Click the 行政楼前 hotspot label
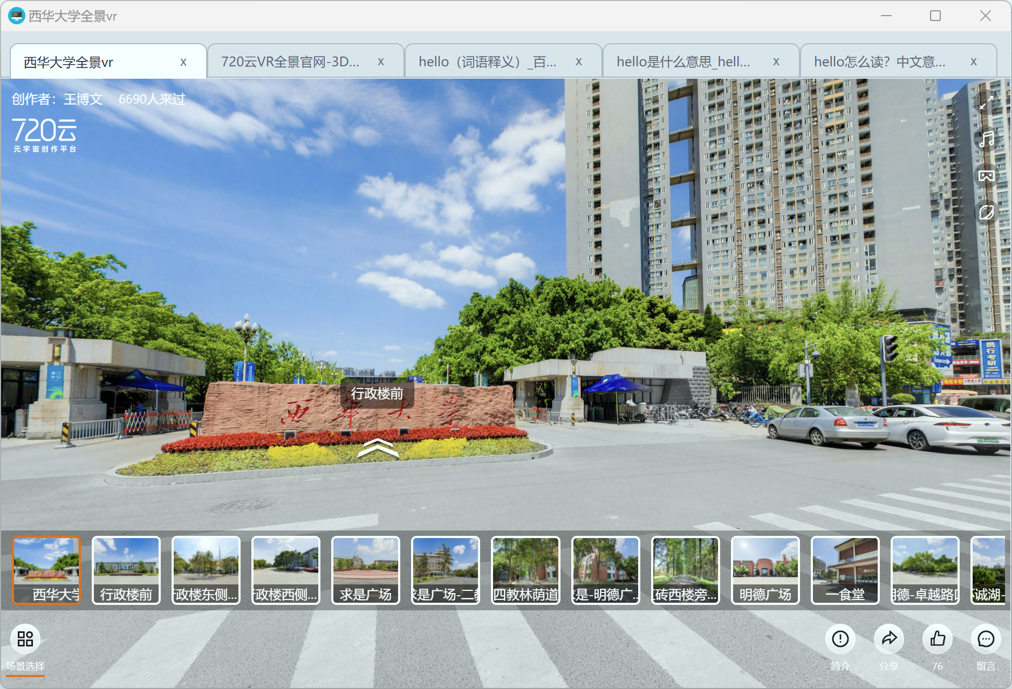This screenshot has height=689, width=1012. pyautogui.click(x=377, y=394)
